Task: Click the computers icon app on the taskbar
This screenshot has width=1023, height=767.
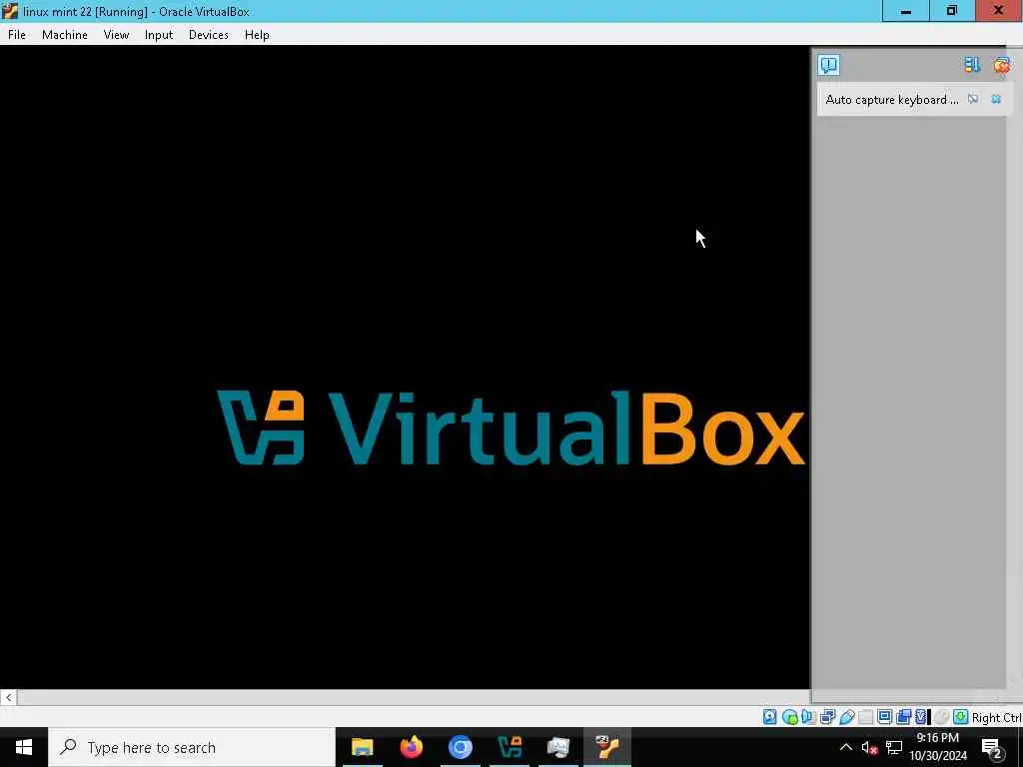Action: coord(557,747)
